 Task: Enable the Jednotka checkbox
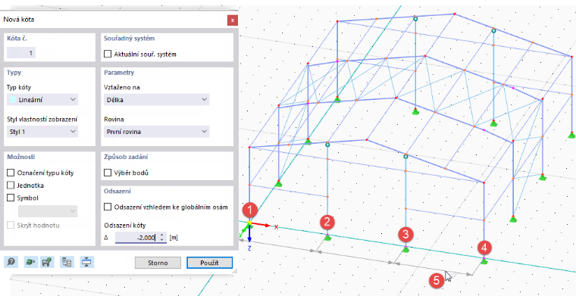click(x=11, y=185)
